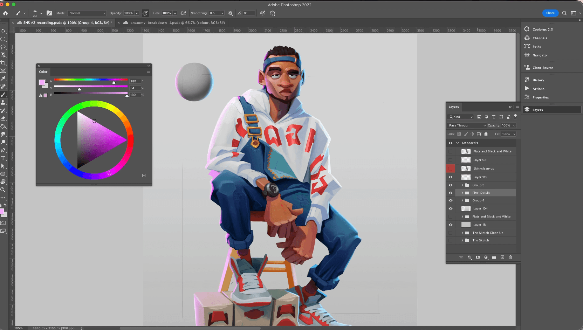Select the Paint Bucket tool

pos(3,126)
